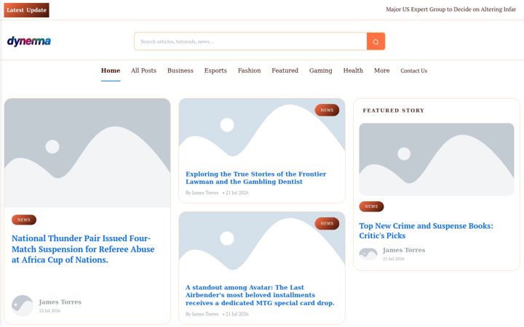The width and height of the screenshot is (524, 327).
Task: Click James Torres avatar in Featured Story
Action: click(x=368, y=254)
